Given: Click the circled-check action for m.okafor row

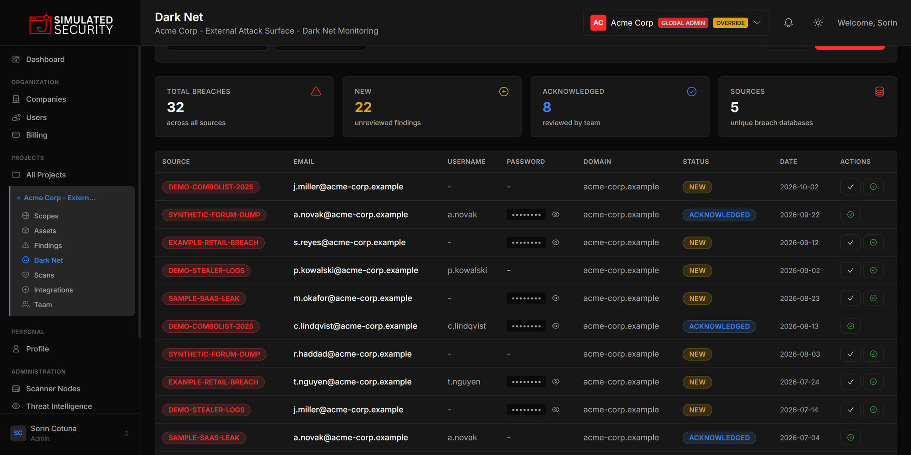Looking at the screenshot, I should (x=873, y=298).
